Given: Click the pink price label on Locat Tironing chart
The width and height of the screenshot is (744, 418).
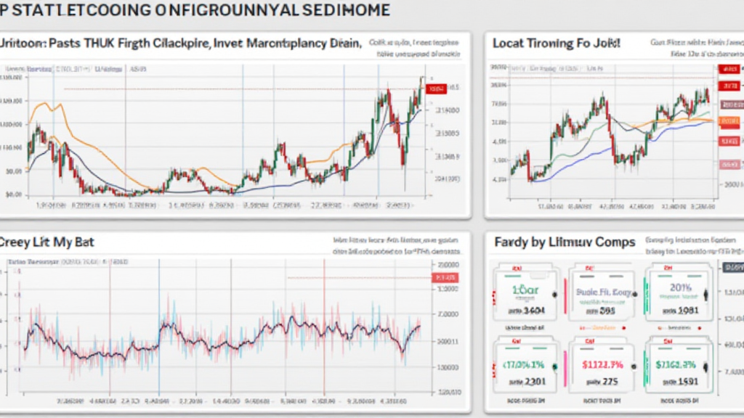Looking at the screenshot, I should (729, 165).
